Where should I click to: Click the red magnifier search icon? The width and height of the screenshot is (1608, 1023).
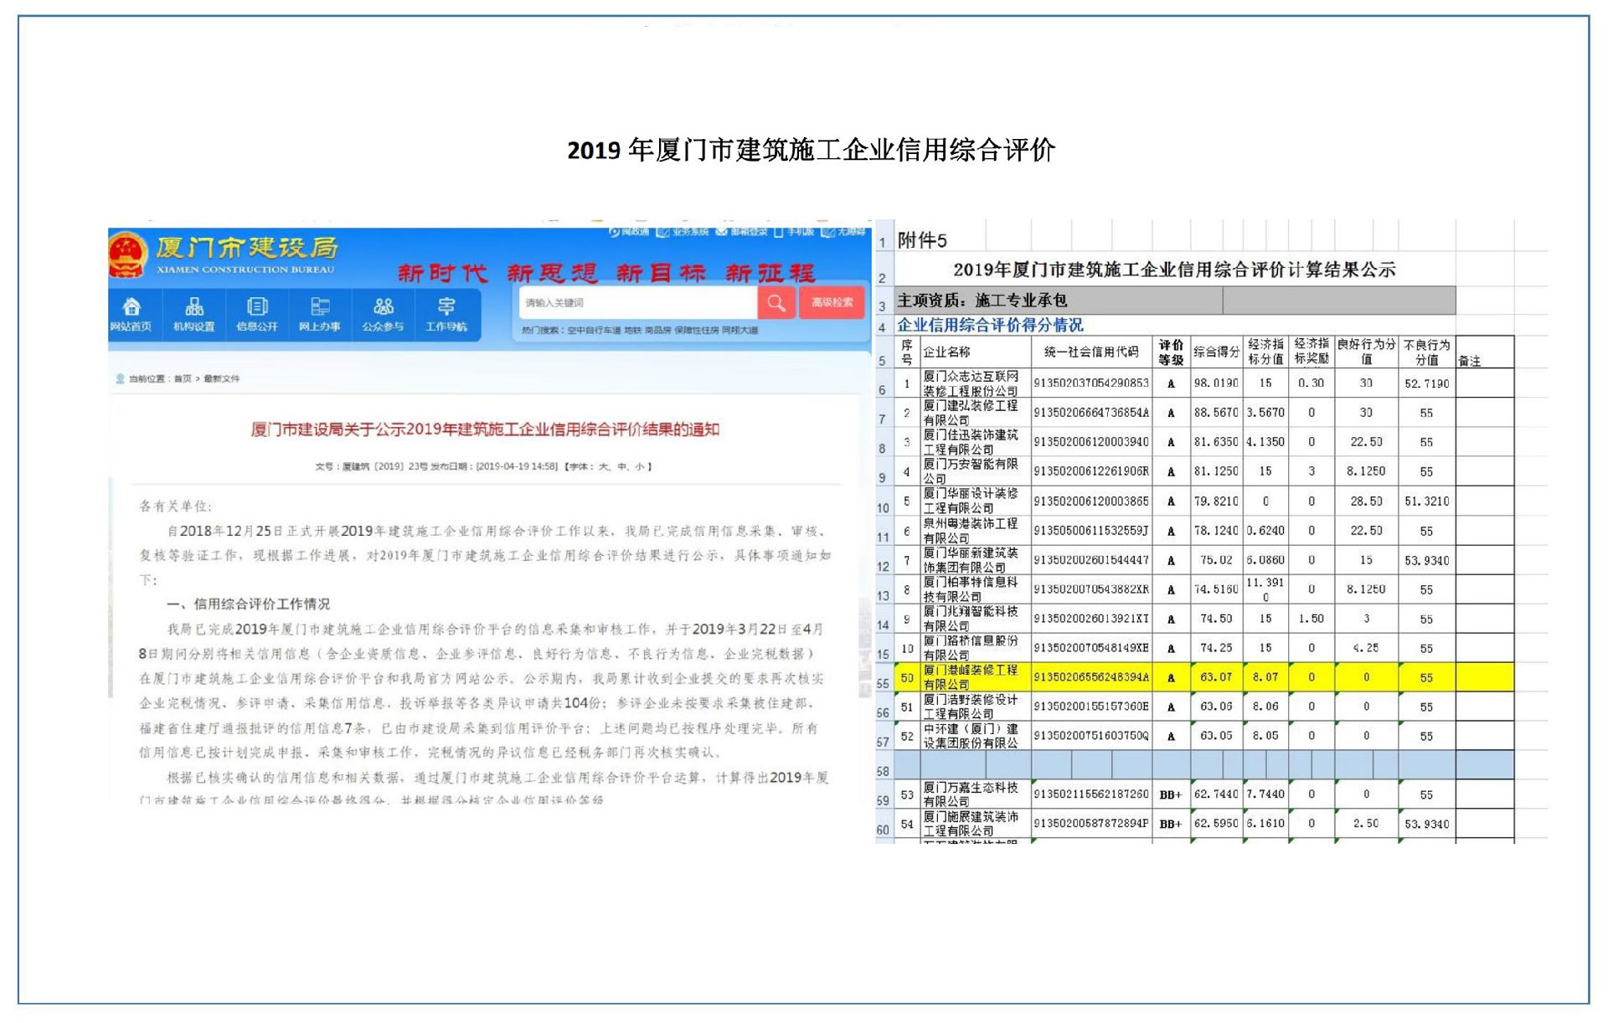pyautogui.click(x=776, y=302)
